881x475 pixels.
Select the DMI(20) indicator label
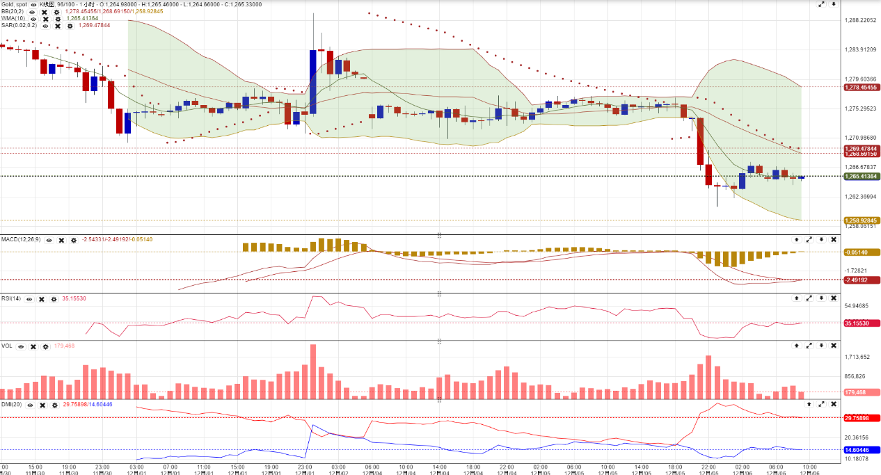pos(11,404)
